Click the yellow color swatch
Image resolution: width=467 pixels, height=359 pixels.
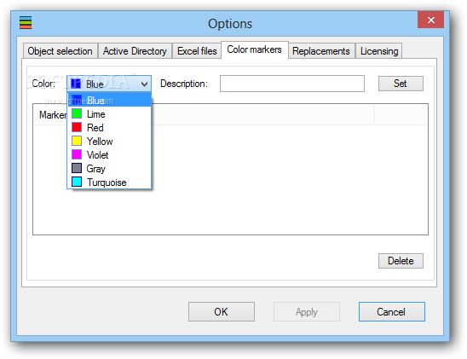coord(77,141)
